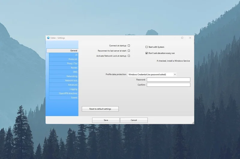This screenshot has width=240, height=159.
Task: Switch to Advanced settings
Action: (x=64, y=85)
